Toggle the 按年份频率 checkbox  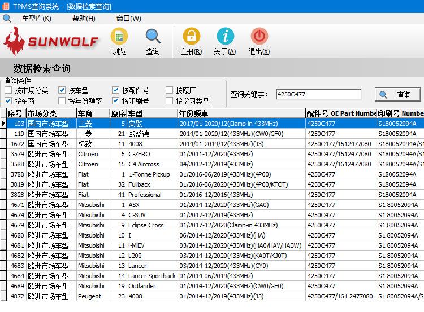click(x=62, y=101)
